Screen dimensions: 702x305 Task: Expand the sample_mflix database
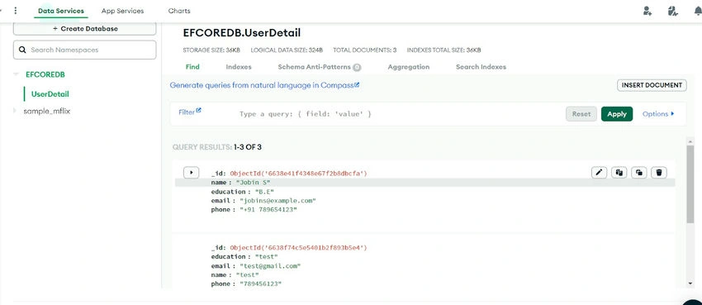click(x=15, y=111)
